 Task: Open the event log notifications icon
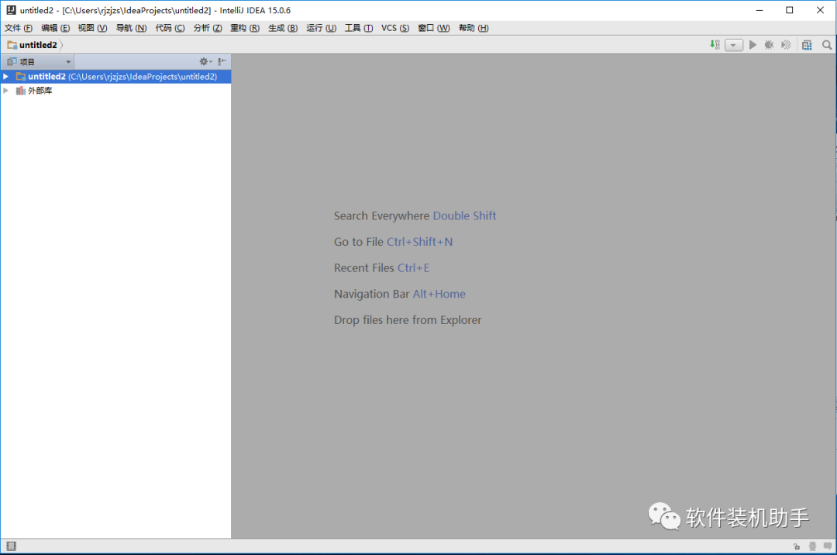[828, 546]
